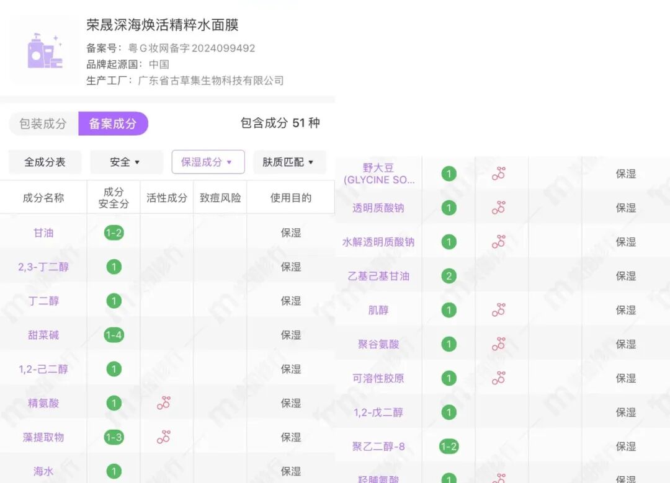The image size is (670, 483).
Task: Open the 野大豆 (GLYCINE SO... ingredient
Action: pos(379,174)
